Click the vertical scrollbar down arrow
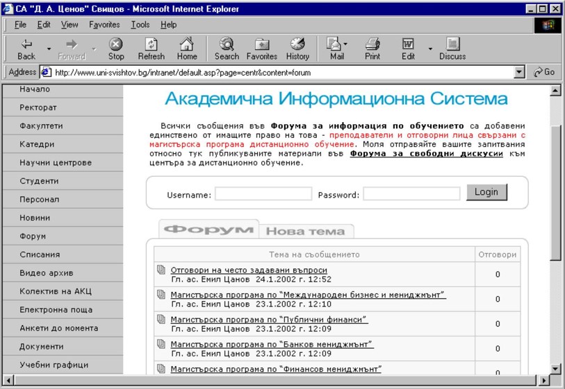565x389 pixels. [x=555, y=368]
